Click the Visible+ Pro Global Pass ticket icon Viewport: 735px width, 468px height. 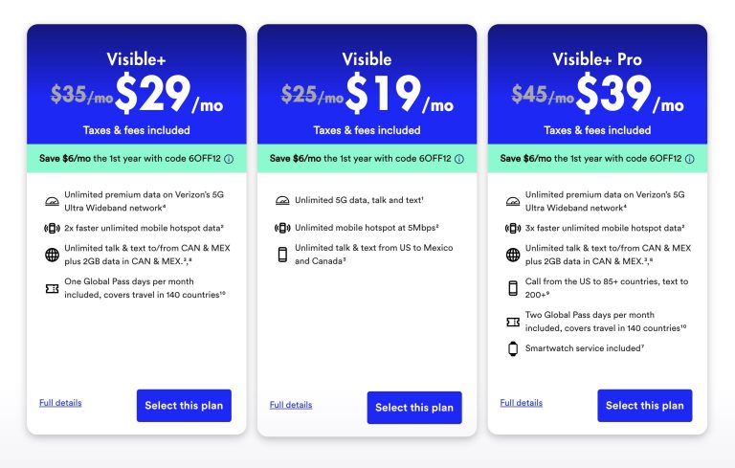point(512,322)
